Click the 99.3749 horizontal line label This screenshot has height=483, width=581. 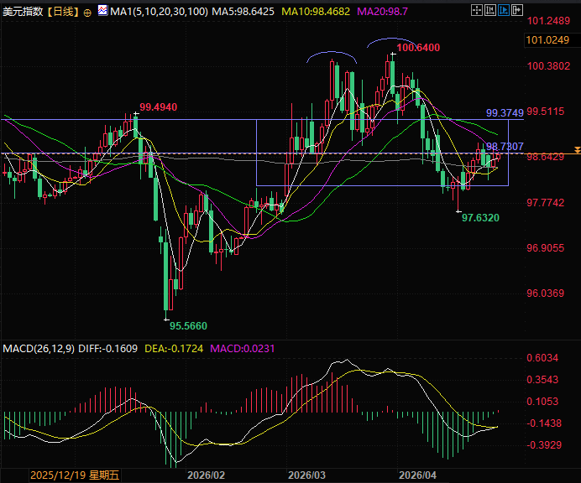505,113
